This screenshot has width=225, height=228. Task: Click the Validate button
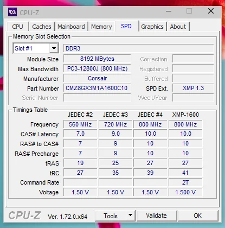[156, 216]
